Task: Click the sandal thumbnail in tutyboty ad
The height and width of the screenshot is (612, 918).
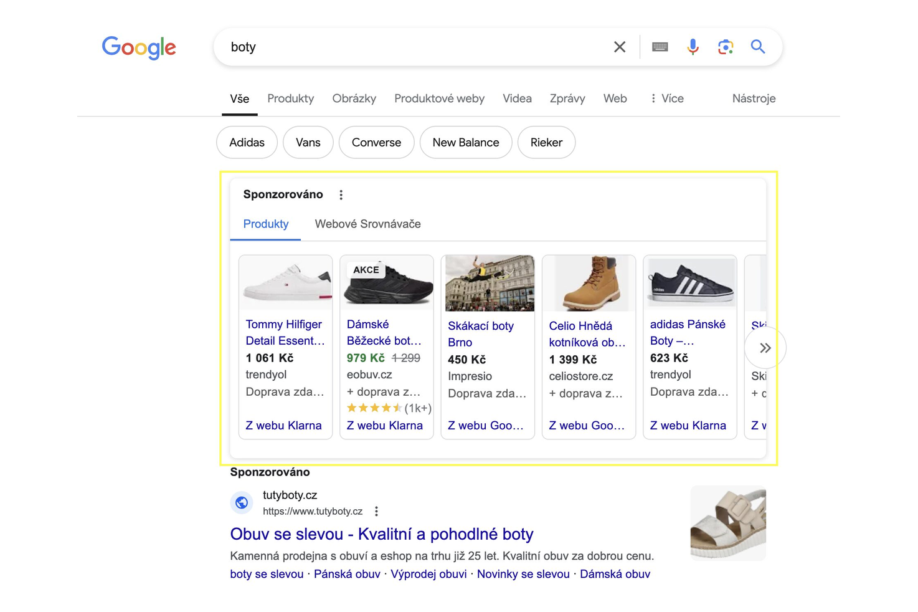Action: [x=728, y=523]
